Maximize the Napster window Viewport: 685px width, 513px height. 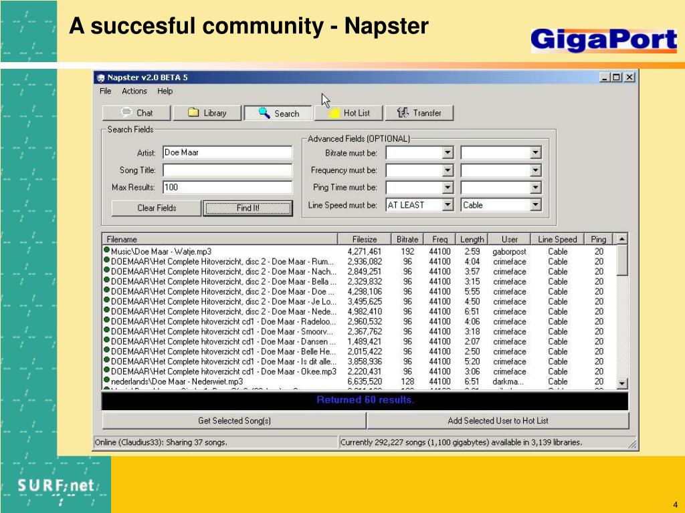click(x=616, y=77)
